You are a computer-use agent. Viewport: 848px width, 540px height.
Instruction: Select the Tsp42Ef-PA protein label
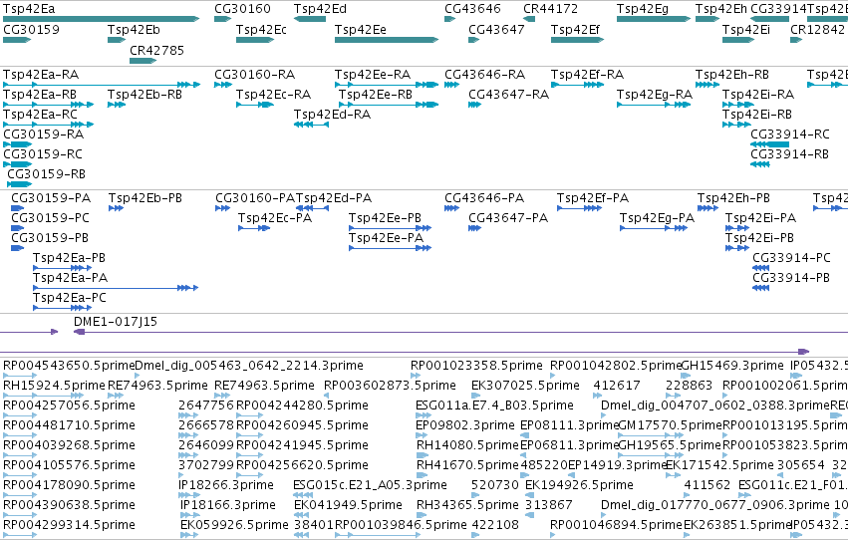click(x=593, y=198)
